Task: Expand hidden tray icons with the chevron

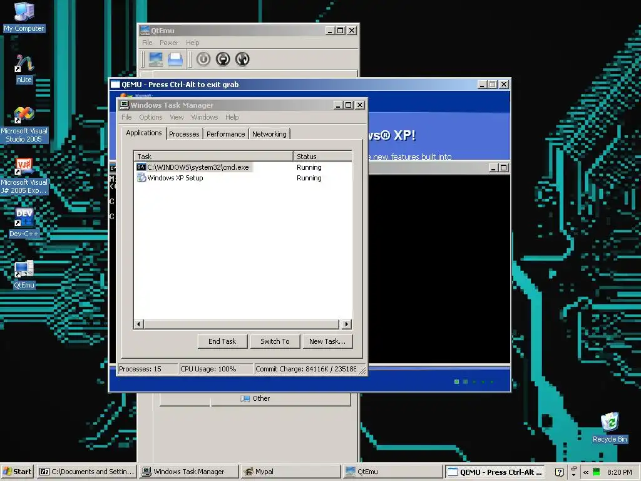Action: pyautogui.click(x=586, y=472)
